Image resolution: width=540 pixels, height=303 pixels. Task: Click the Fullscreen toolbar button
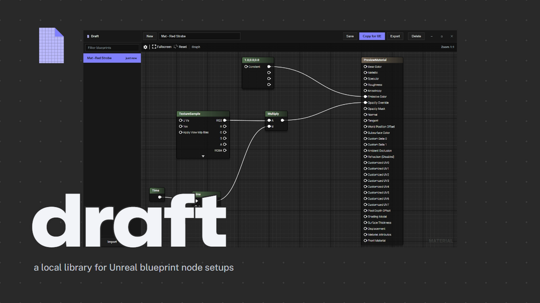pos(162,47)
